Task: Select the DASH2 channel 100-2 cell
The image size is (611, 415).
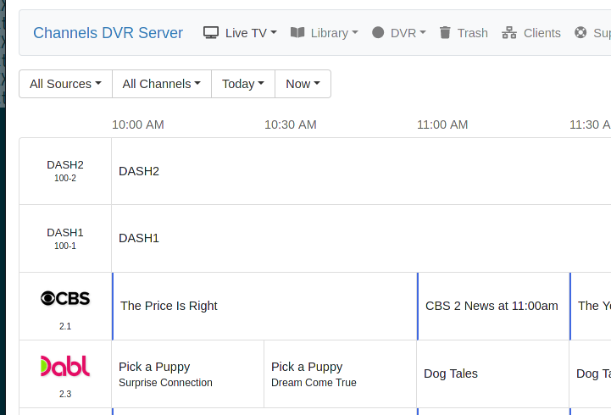Action: coord(65,171)
